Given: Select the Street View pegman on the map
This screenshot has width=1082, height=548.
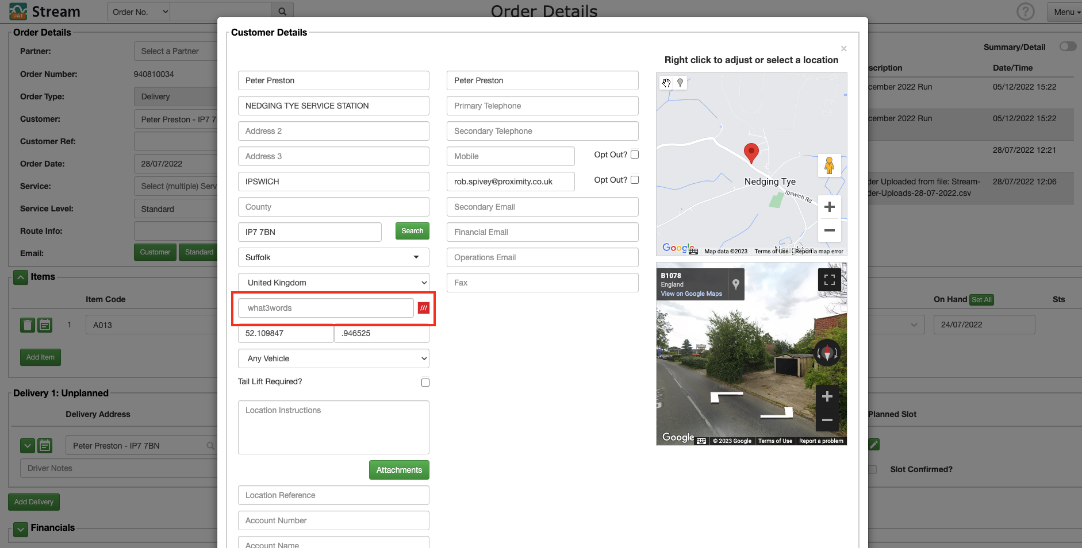Looking at the screenshot, I should [830, 165].
